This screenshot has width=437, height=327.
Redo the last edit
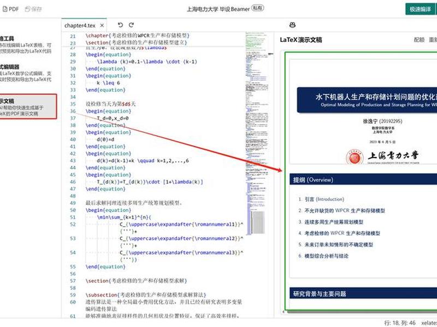[131, 25]
